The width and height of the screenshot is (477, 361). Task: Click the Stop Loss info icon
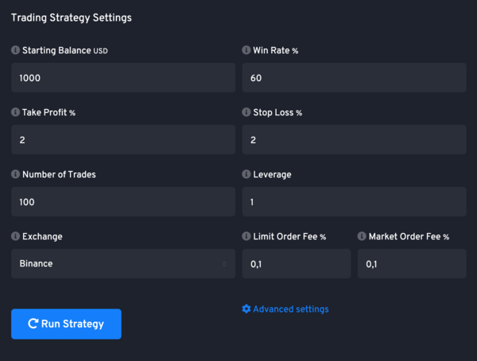(246, 112)
